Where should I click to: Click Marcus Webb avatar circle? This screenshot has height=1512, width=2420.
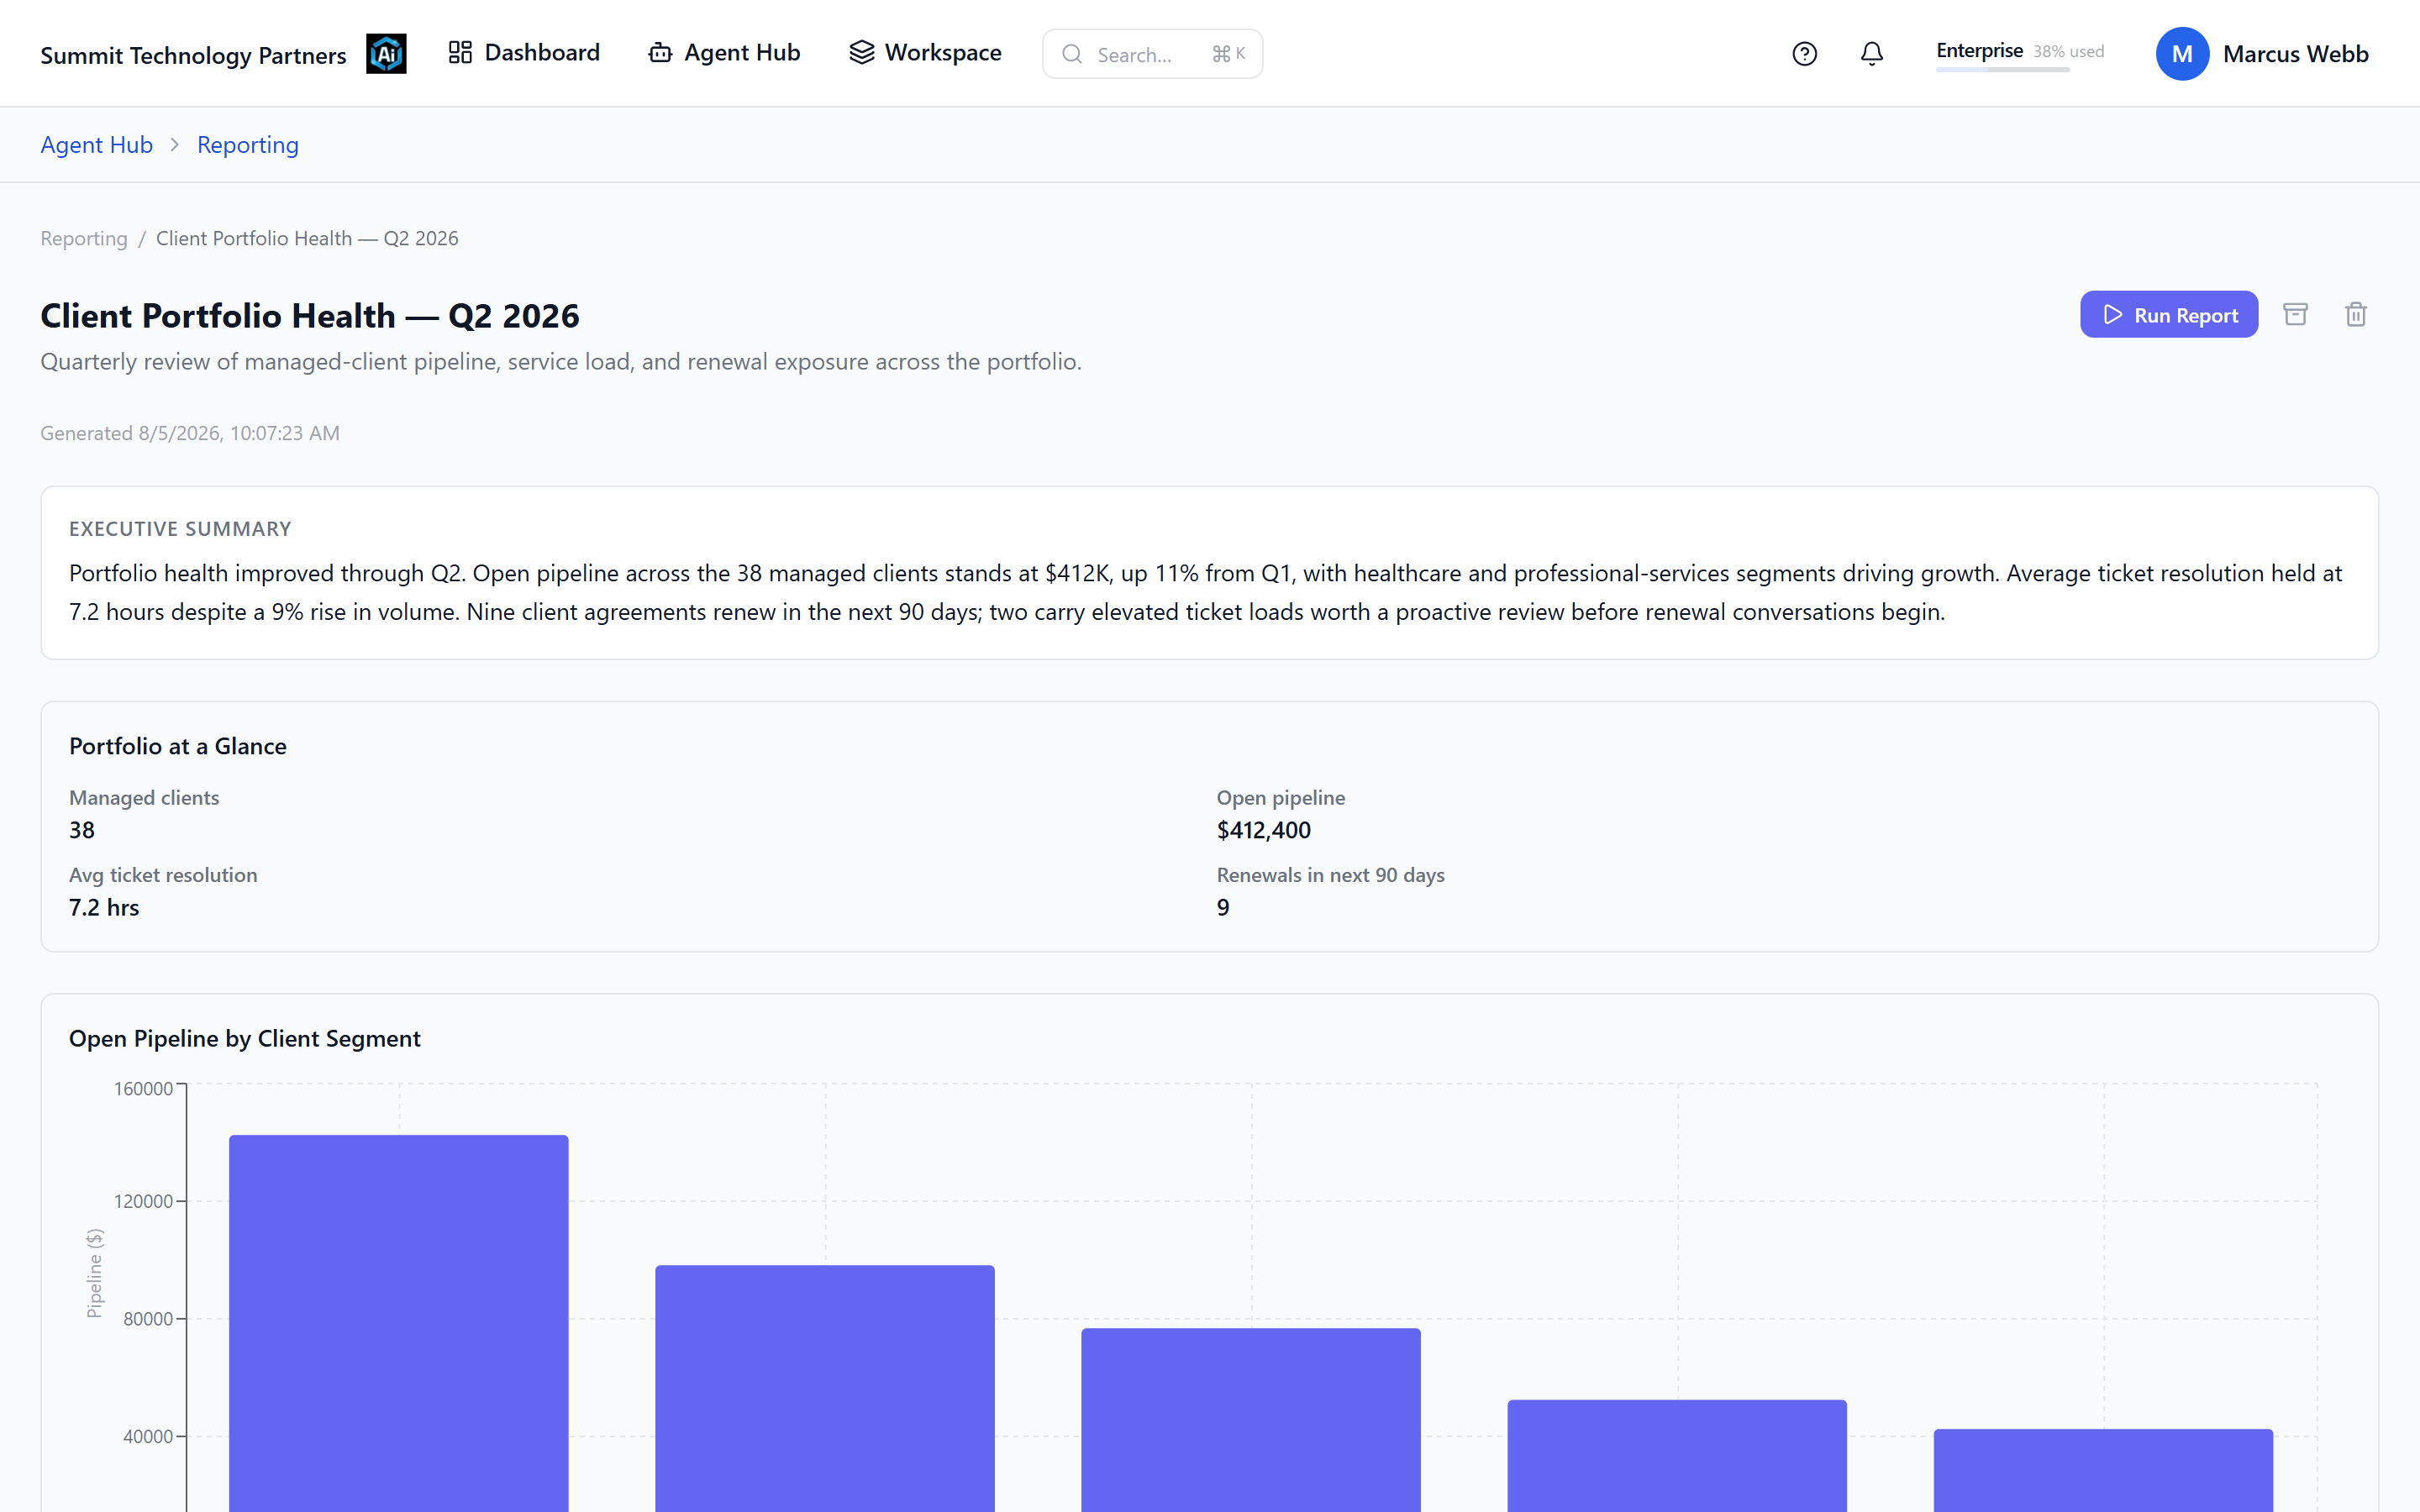2182,54
